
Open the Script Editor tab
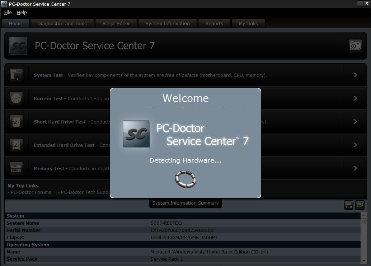tap(116, 23)
